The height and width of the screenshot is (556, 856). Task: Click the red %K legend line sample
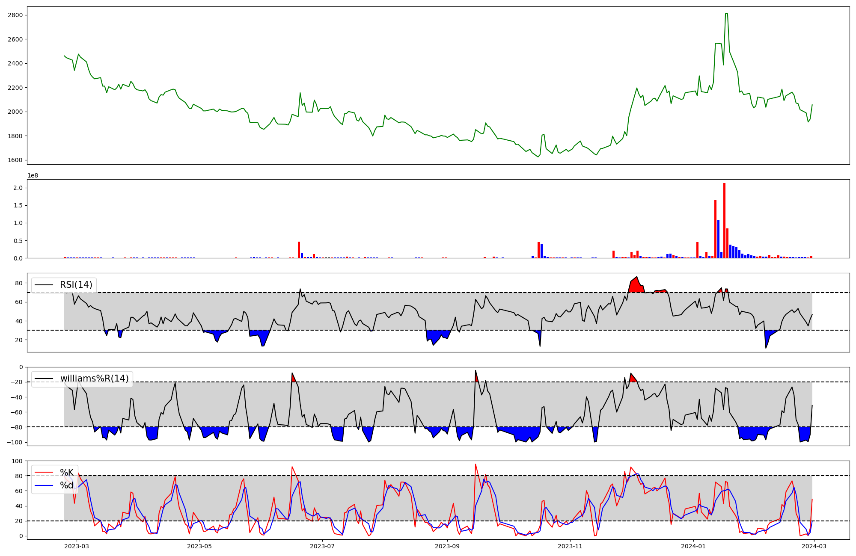tap(44, 472)
